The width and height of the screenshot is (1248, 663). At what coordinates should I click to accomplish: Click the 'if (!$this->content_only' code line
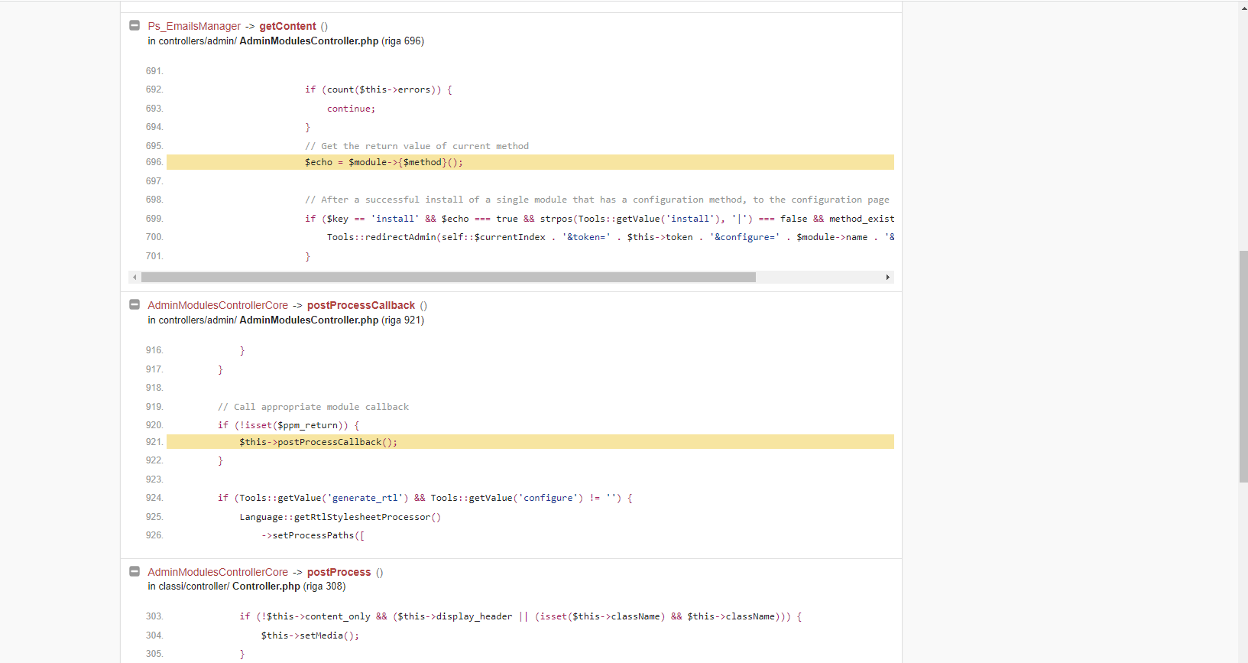pyautogui.click(x=520, y=616)
